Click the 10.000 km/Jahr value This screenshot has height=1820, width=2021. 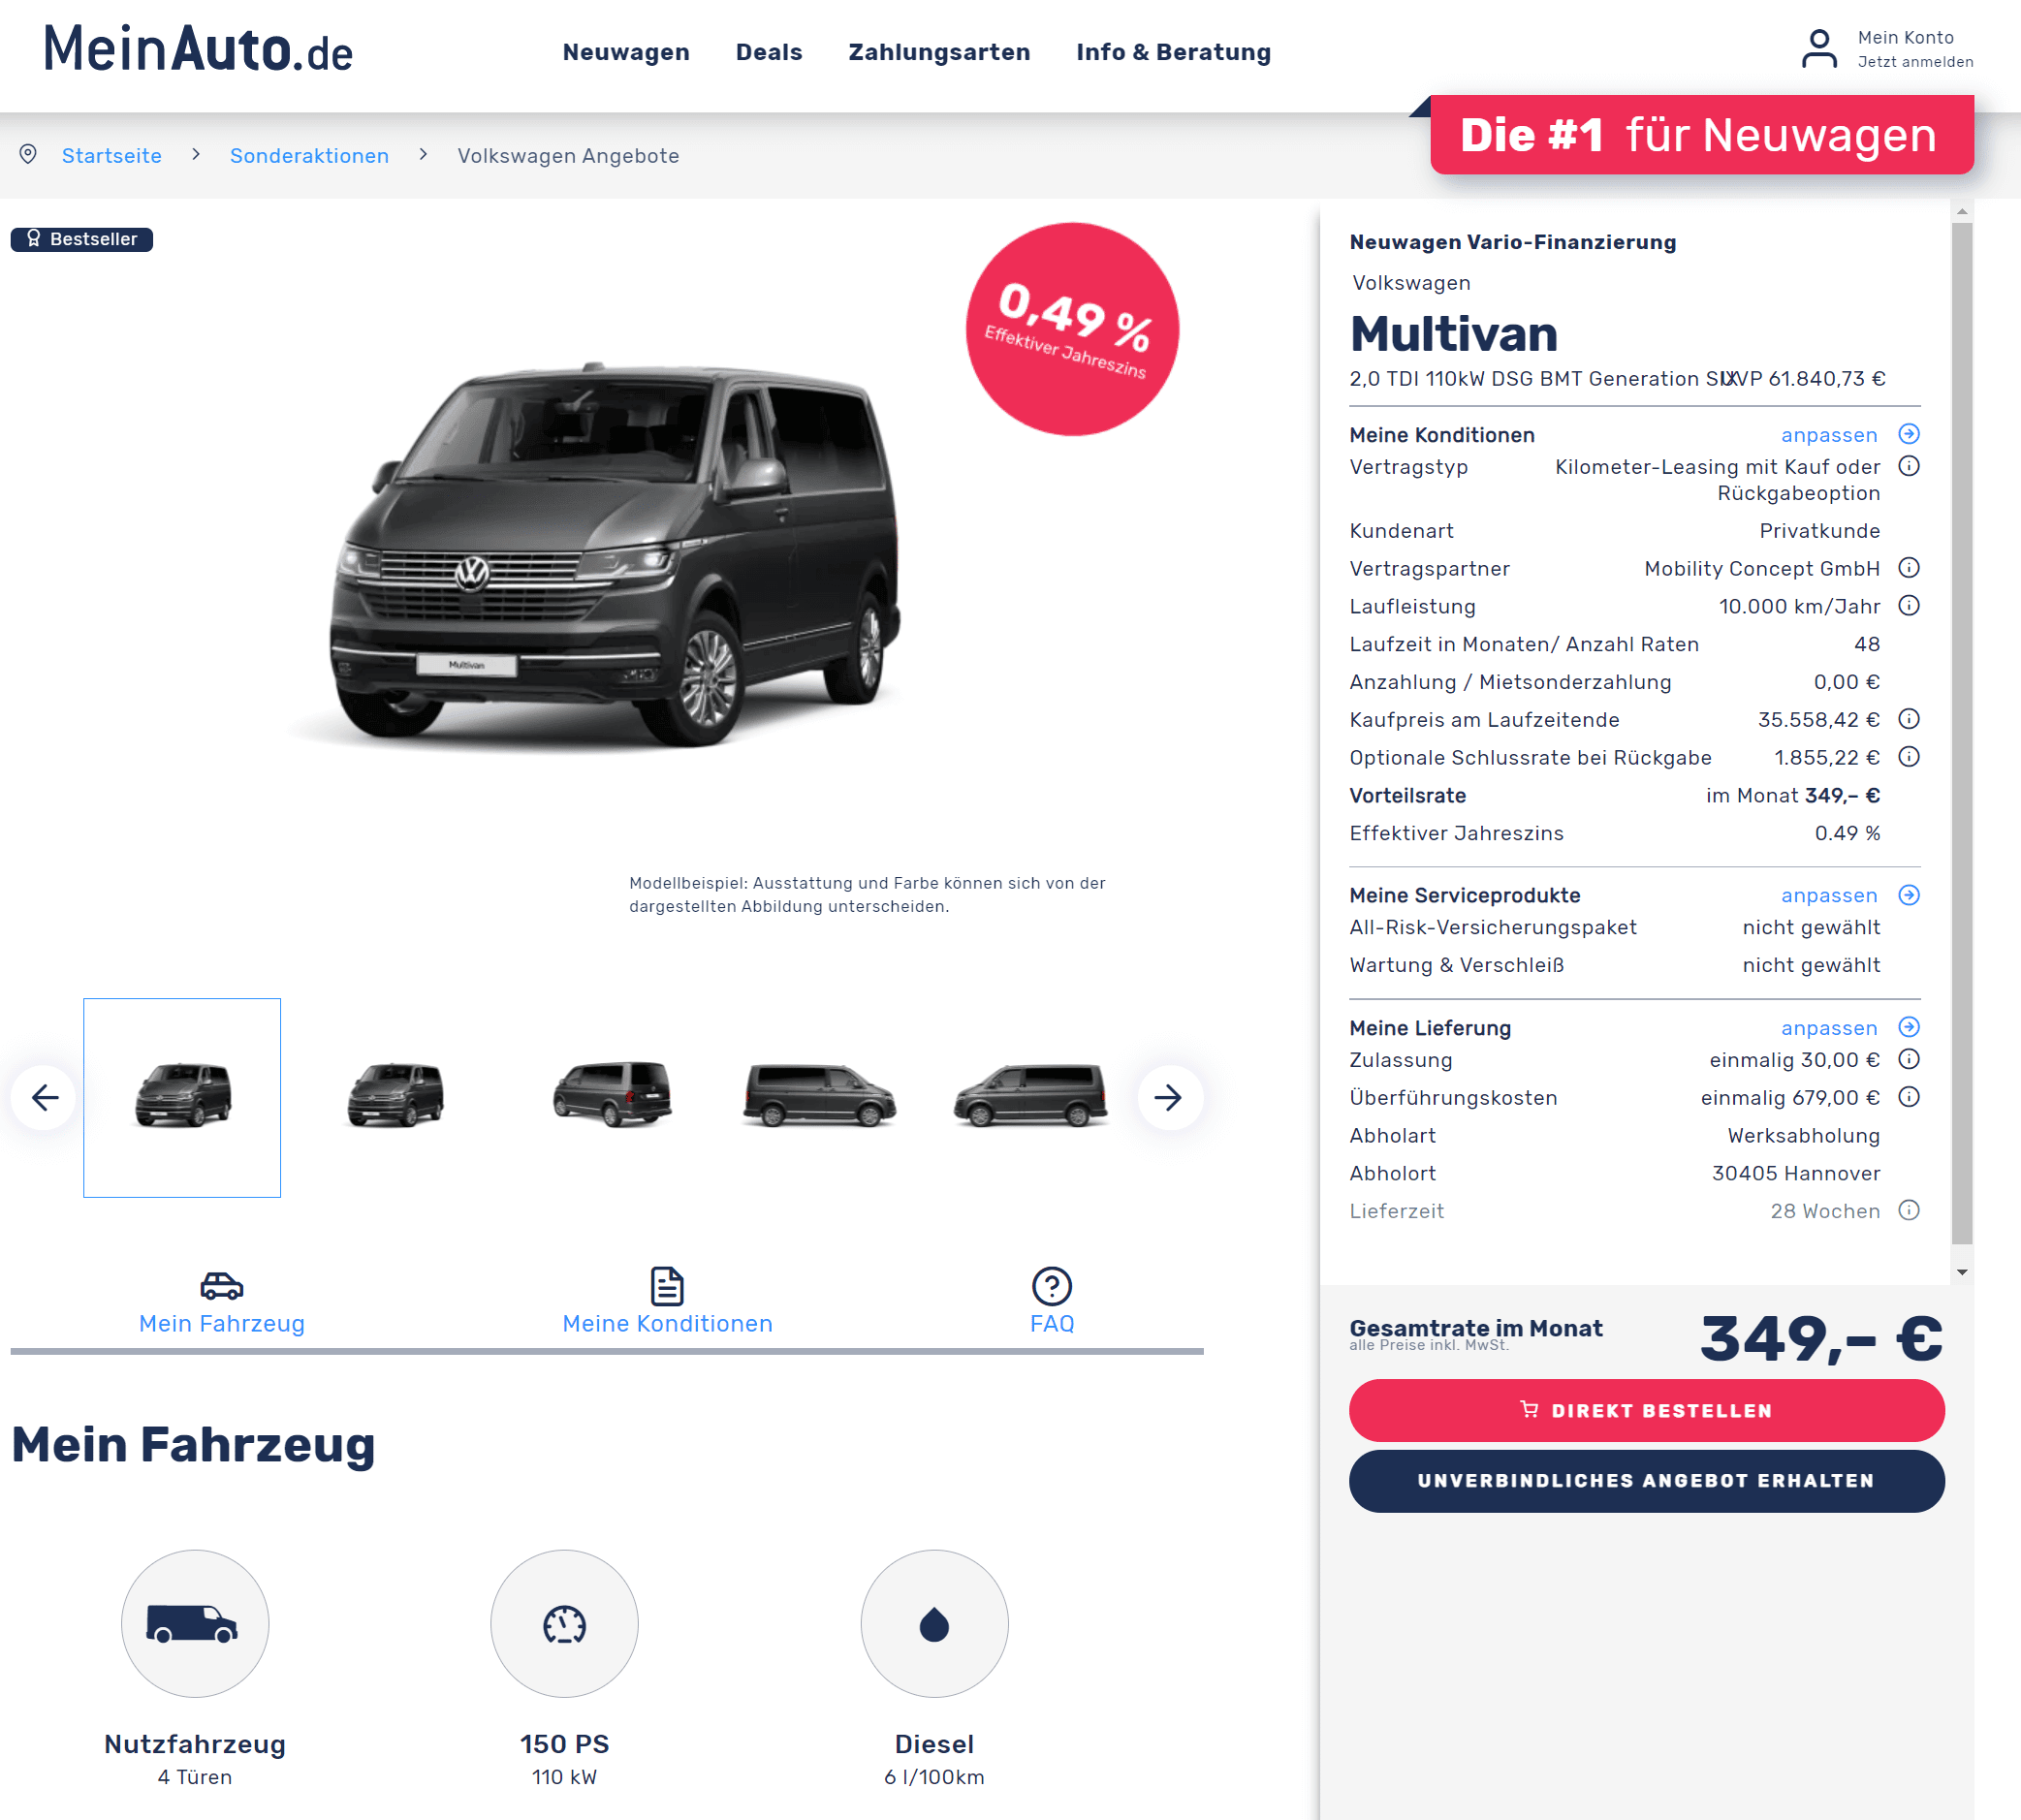coord(1799,607)
